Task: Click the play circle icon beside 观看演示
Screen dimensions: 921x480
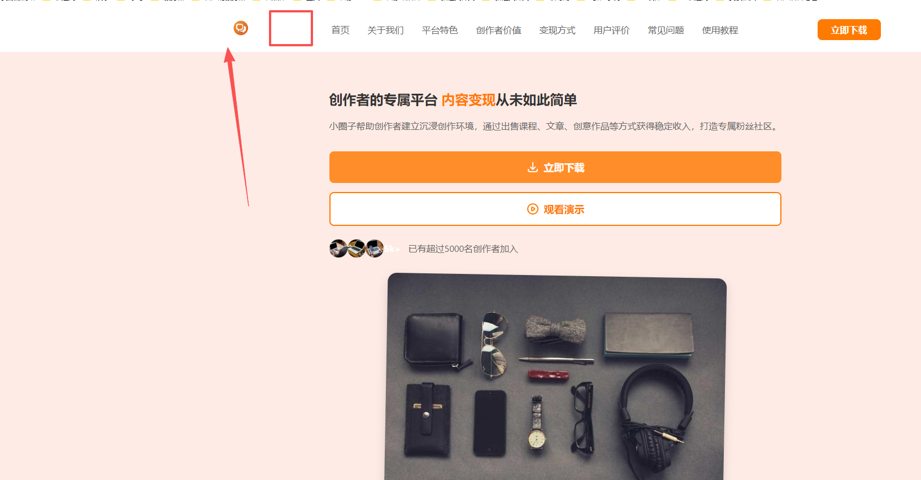Action: click(532, 210)
